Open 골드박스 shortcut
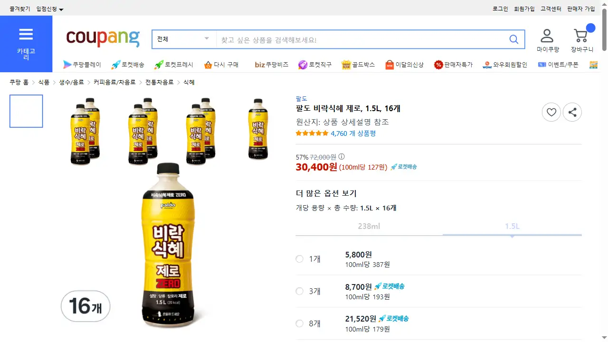Image resolution: width=608 pixels, height=342 pixels. click(358, 65)
